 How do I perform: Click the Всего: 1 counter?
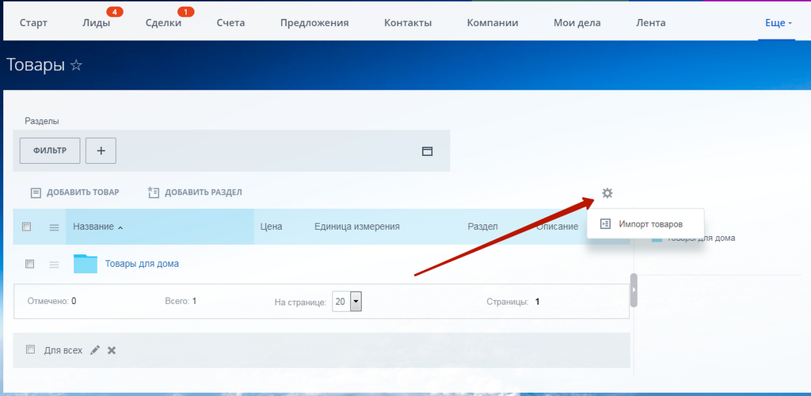click(x=181, y=300)
